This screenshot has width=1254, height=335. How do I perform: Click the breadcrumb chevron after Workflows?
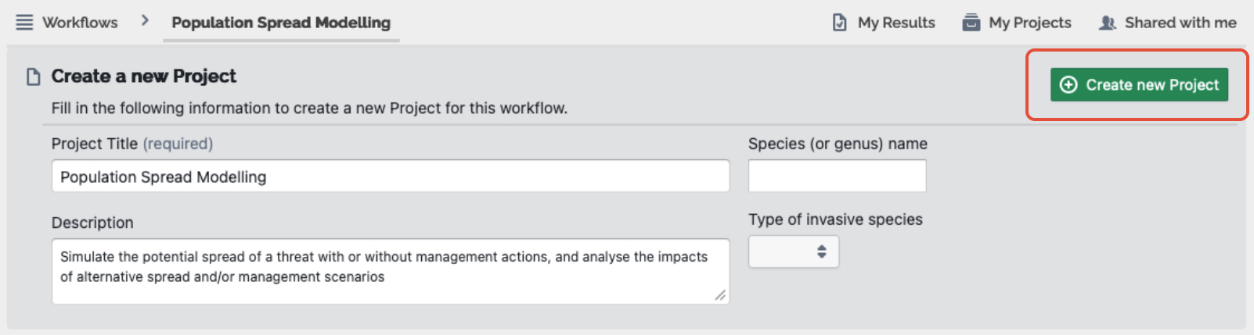145,21
